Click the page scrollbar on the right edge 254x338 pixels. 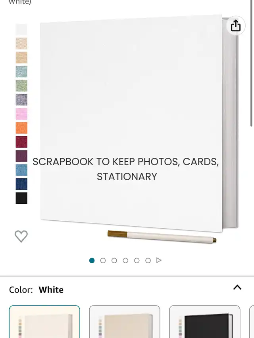coord(251,63)
